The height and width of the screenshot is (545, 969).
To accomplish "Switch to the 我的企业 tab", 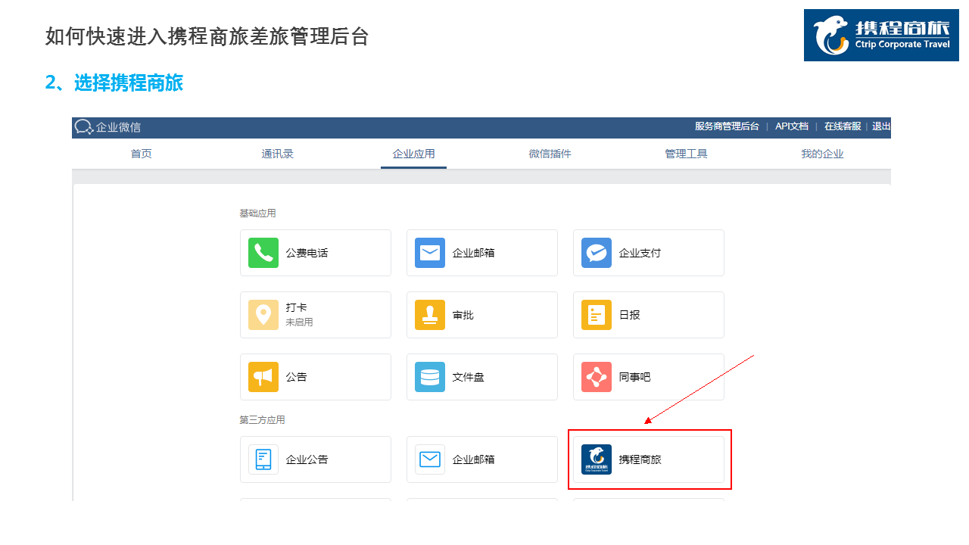I will point(823,154).
